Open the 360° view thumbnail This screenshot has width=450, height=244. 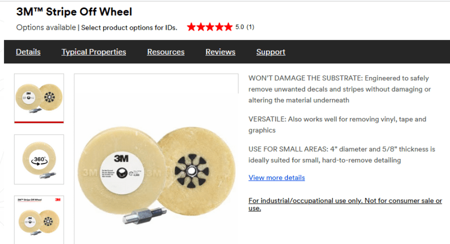click(39, 159)
